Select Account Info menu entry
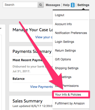Screen dimensions: 95x110 [x=63, y=24]
